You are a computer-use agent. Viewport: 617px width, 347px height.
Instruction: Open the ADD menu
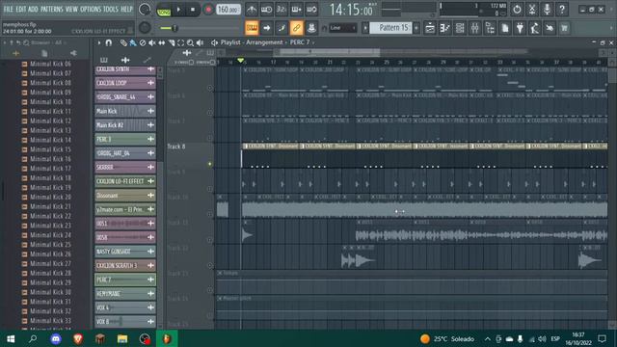point(33,9)
